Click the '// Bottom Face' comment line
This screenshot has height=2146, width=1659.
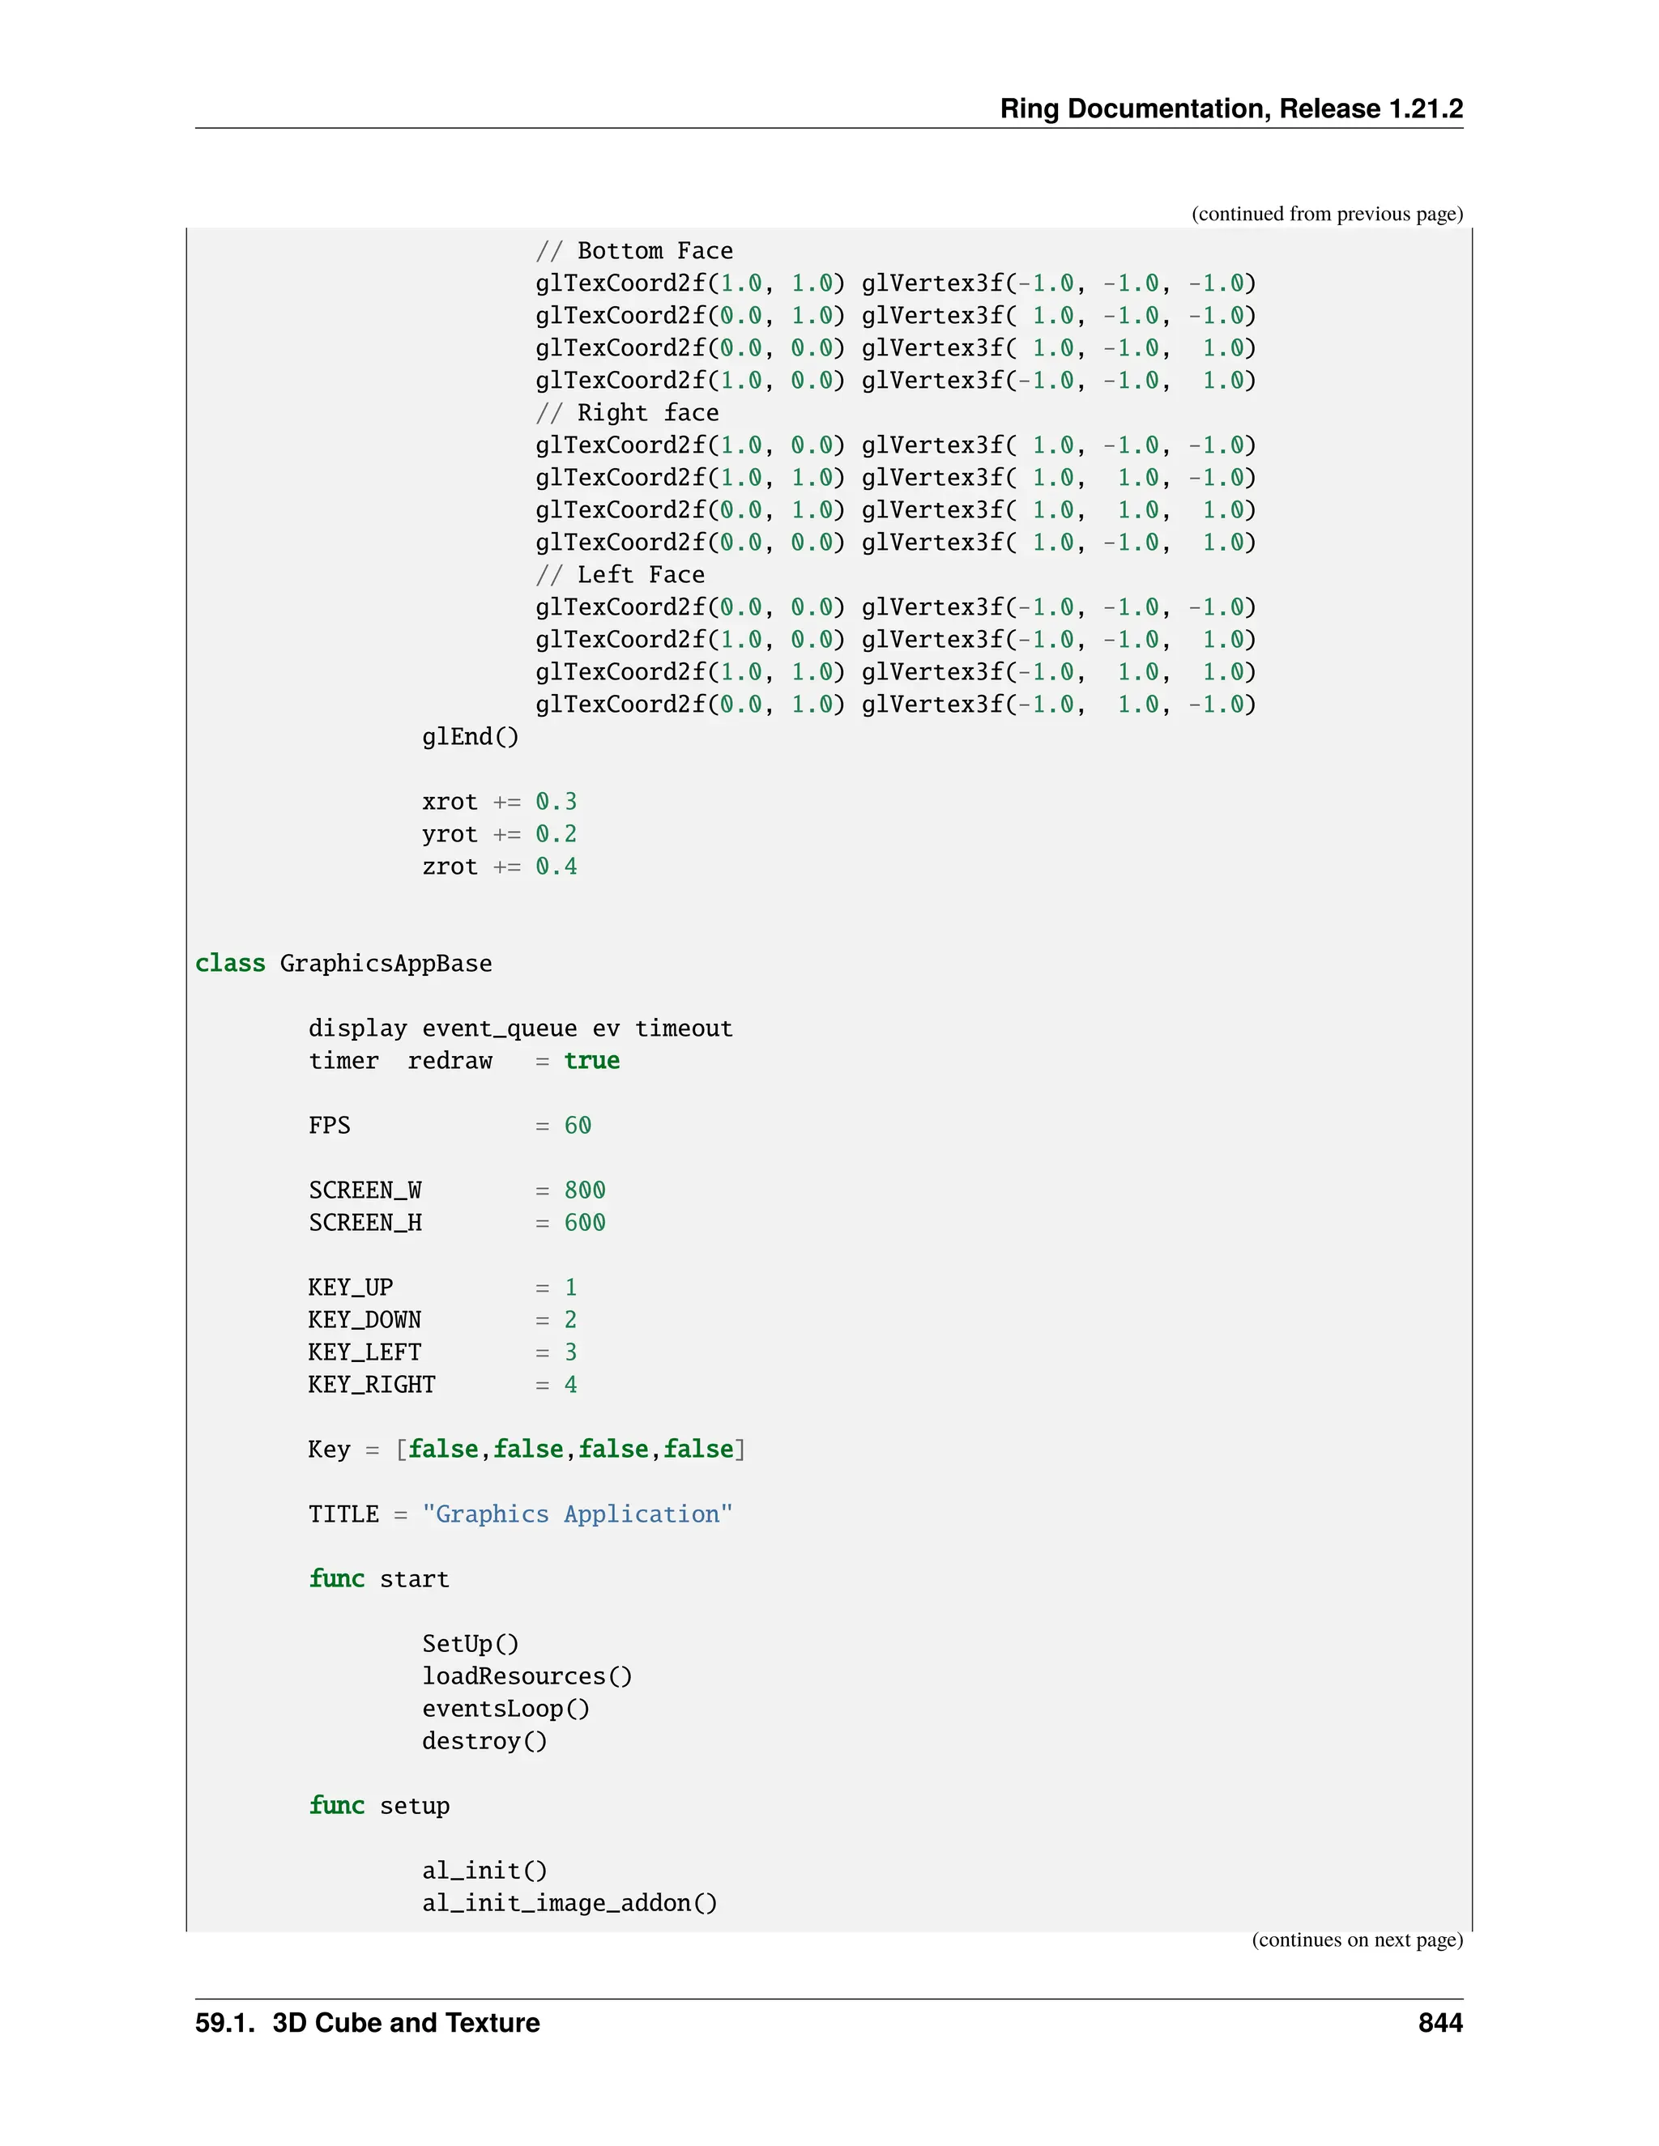click(634, 250)
